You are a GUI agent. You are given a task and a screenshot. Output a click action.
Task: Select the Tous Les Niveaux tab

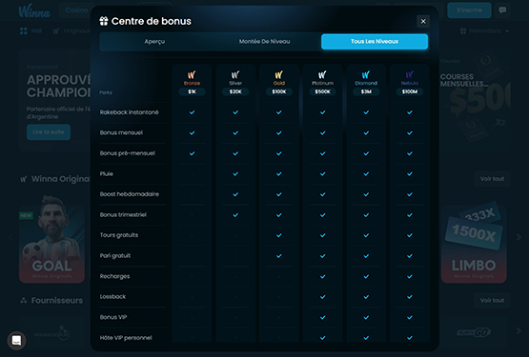375,42
